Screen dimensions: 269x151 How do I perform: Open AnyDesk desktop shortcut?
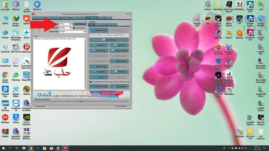(27, 20)
